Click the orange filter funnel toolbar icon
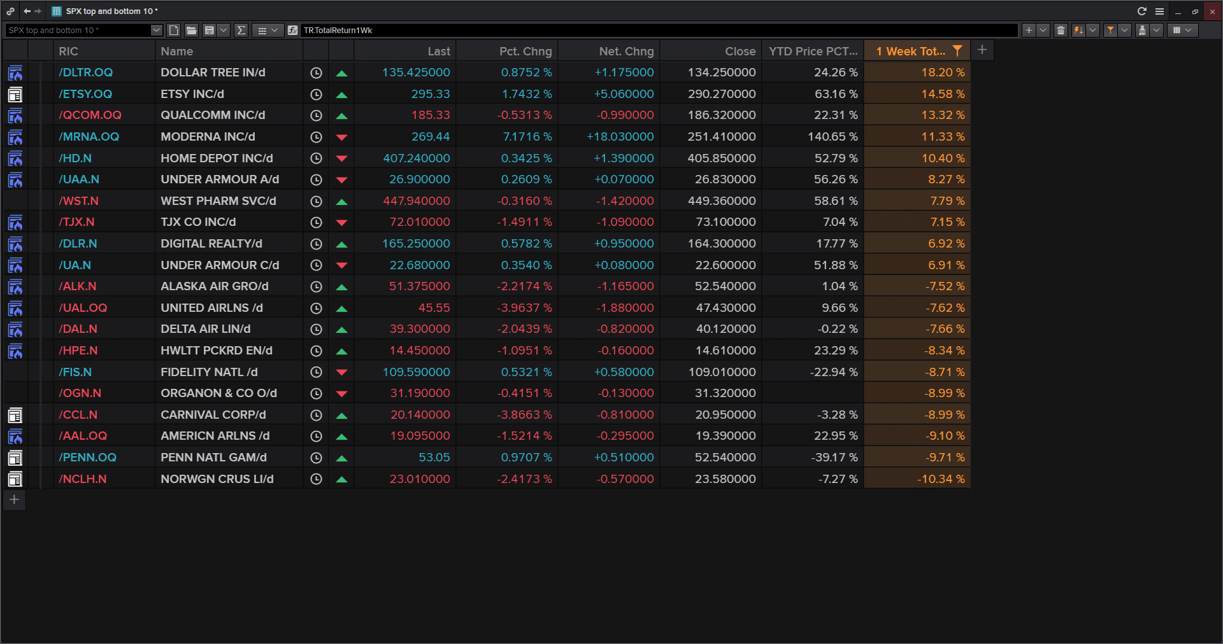The image size is (1223, 644). click(x=1110, y=30)
